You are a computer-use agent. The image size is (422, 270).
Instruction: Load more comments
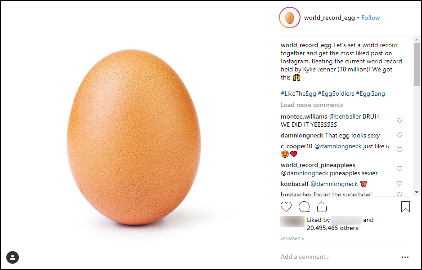pyautogui.click(x=312, y=105)
